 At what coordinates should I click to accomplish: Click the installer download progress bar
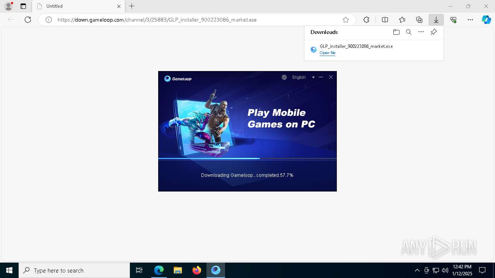point(247,159)
